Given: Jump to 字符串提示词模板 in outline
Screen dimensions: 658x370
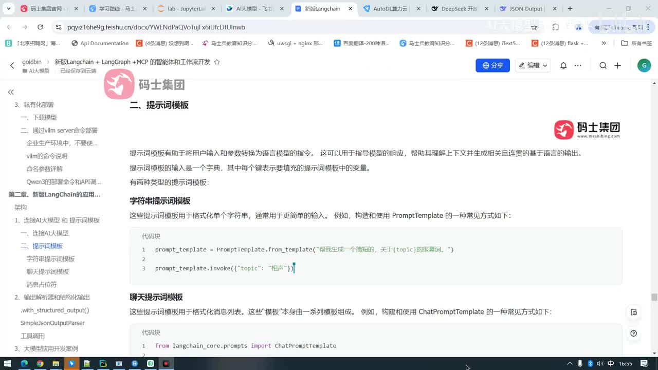Looking at the screenshot, I should (x=50, y=258).
